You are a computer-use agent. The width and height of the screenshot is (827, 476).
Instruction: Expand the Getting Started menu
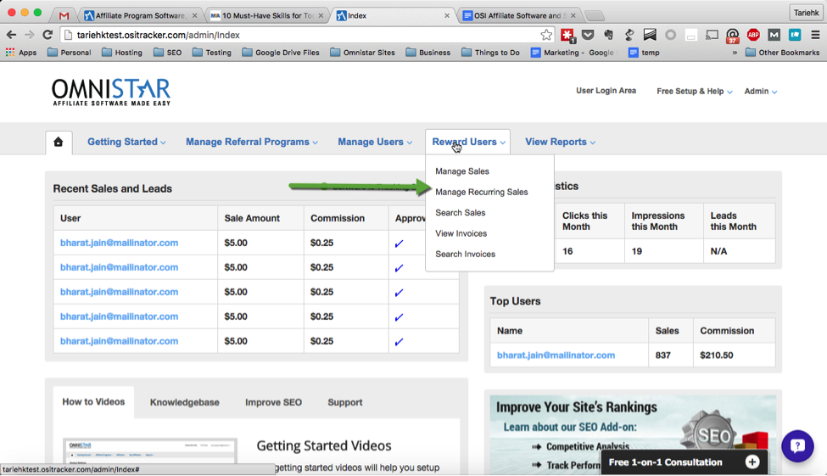[126, 142]
